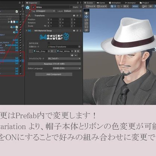Click the White object name field
Screen dimensions: 156x156
52,7
